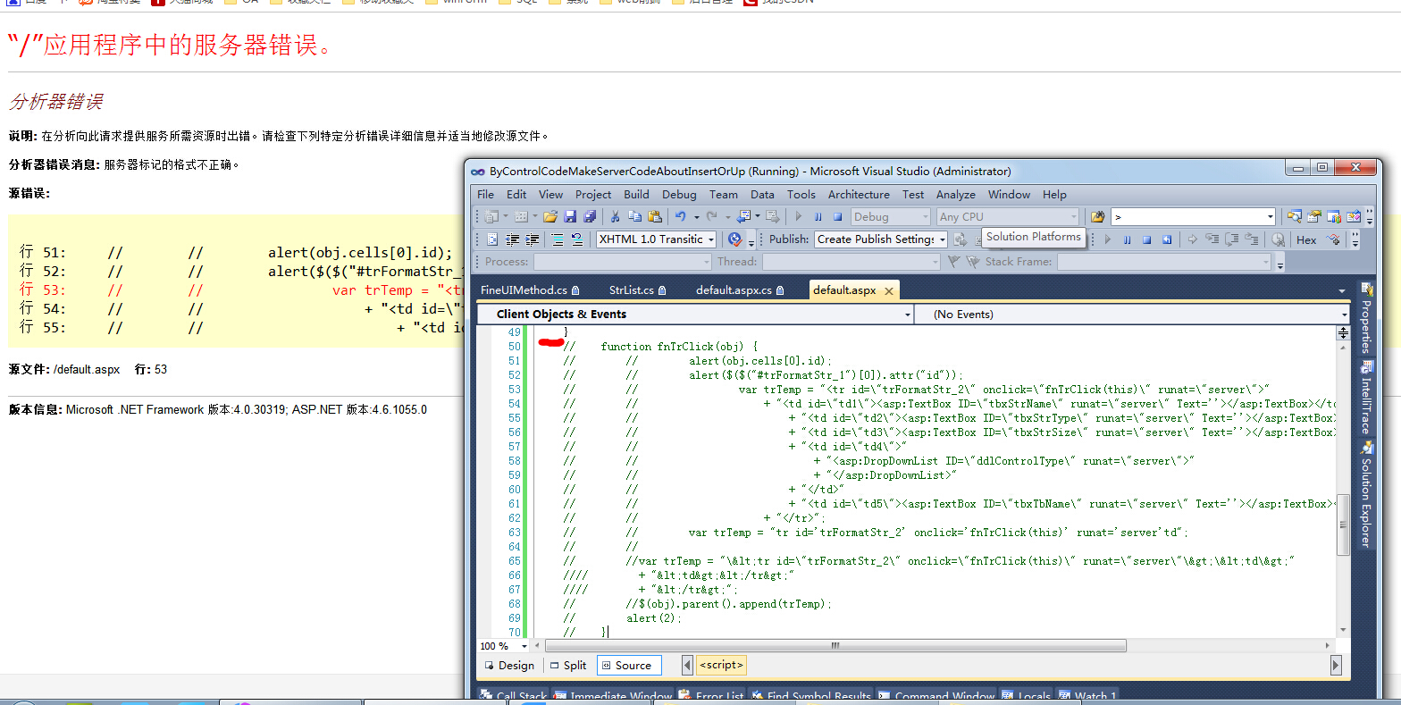Open the IntelliTrace side panel tab
Screen dimensions: 1401x705
[x=1365, y=399]
